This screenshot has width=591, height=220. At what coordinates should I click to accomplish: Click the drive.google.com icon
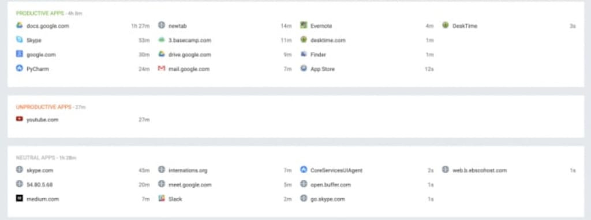[x=162, y=54]
